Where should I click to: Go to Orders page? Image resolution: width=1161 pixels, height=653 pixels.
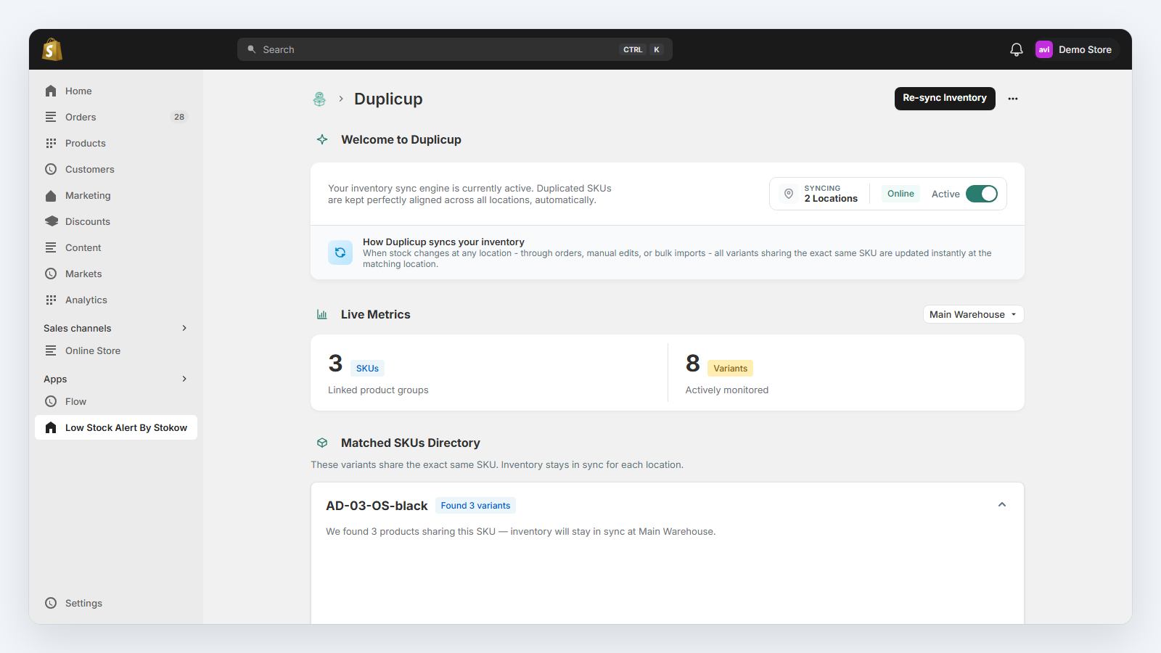click(116, 117)
